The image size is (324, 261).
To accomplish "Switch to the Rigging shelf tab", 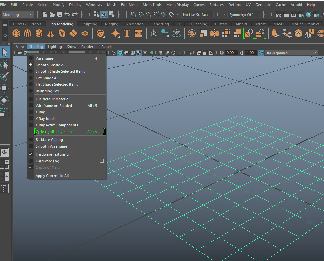I will [112, 24].
